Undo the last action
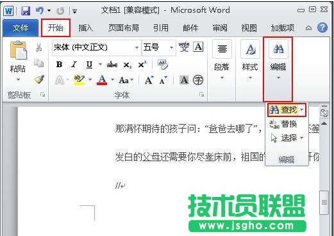The image size is (334, 236). coord(40,10)
